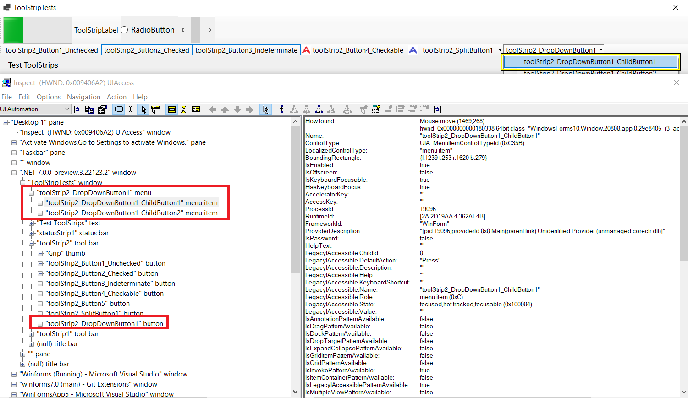The image size is (688, 398).
Task: Toggle the hourglass watch-focus icon
Action: tap(184, 109)
